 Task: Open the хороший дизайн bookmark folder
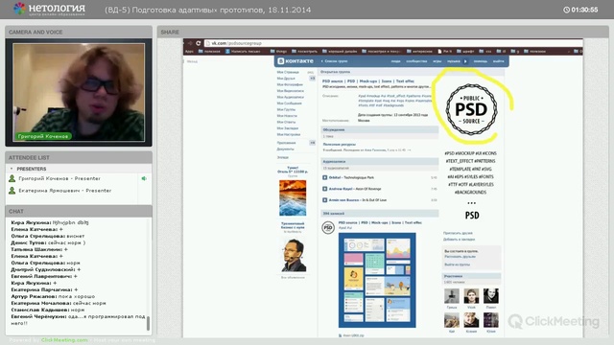pos(340,51)
